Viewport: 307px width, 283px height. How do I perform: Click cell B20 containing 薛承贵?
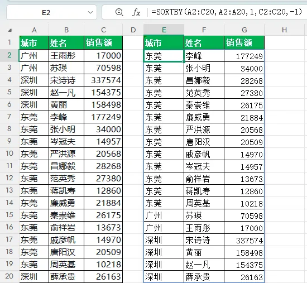(66, 276)
